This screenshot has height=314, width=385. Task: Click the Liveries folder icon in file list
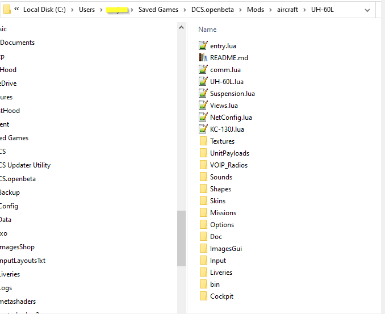pos(203,272)
